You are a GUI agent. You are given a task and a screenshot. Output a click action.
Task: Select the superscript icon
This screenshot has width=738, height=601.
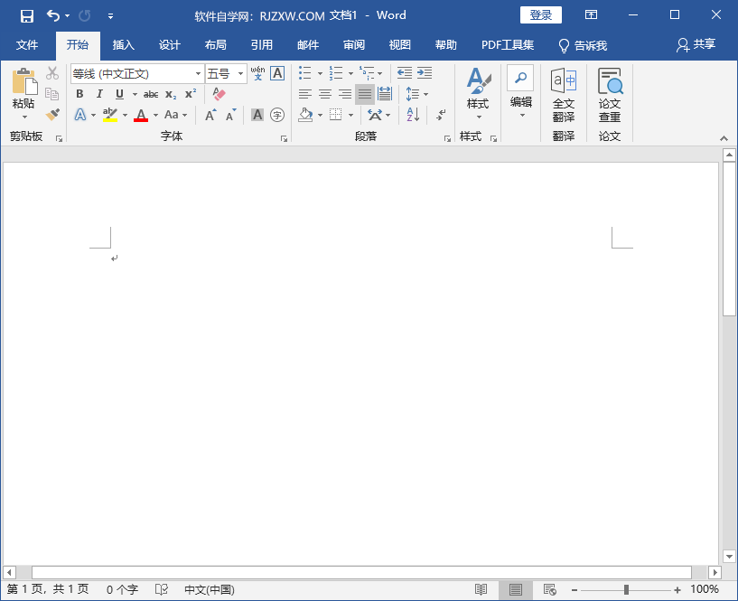click(190, 93)
